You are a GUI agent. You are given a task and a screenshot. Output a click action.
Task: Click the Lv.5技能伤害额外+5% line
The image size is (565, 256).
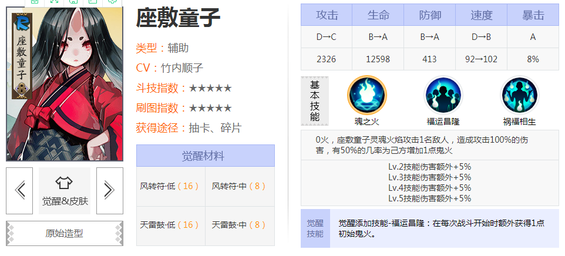pyautogui.click(x=430, y=198)
